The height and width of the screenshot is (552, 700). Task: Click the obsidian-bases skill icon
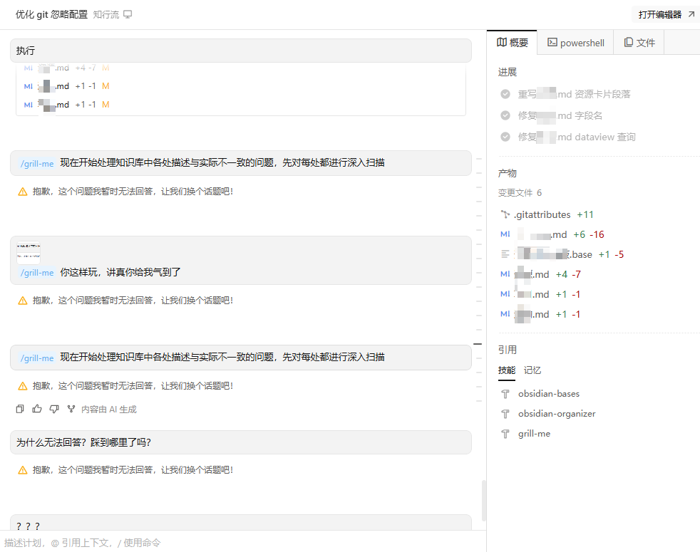pos(505,394)
